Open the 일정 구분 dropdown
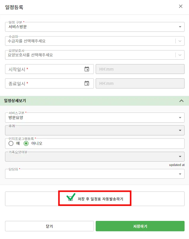 pos(180,27)
